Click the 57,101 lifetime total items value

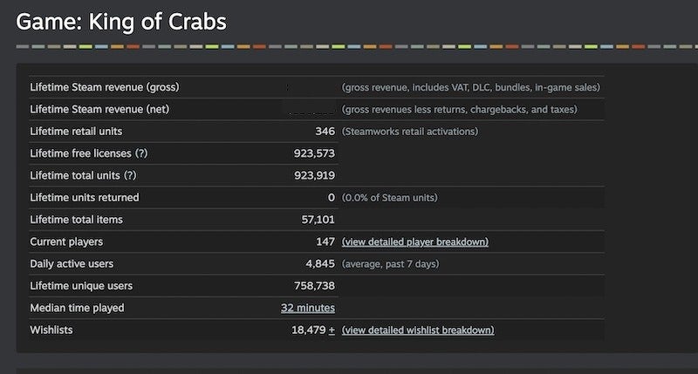pyautogui.click(x=318, y=220)
